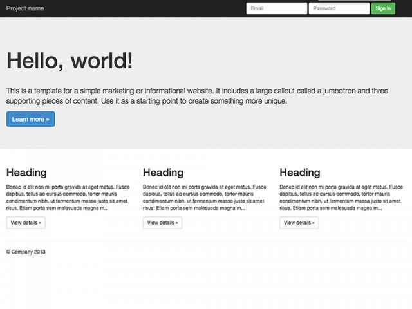Click the middle column body paragraph
Viewport: 412px width, 309px height.
(x=204, y=198)
